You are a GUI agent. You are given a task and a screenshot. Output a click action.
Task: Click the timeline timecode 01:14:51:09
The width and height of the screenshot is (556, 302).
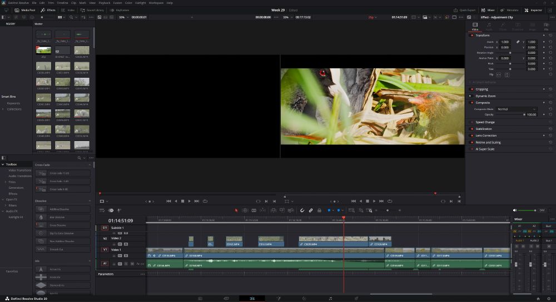pos(121,220)
